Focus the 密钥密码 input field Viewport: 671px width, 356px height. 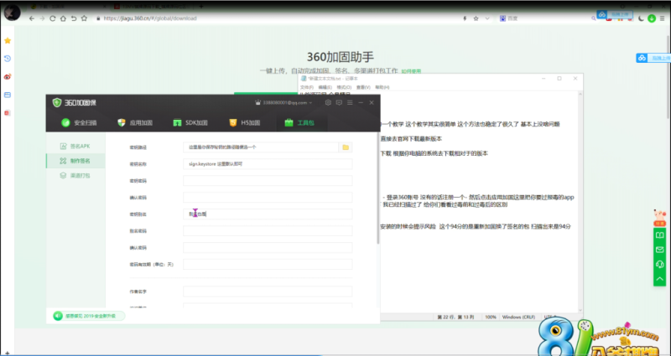(x=268, y=181)
